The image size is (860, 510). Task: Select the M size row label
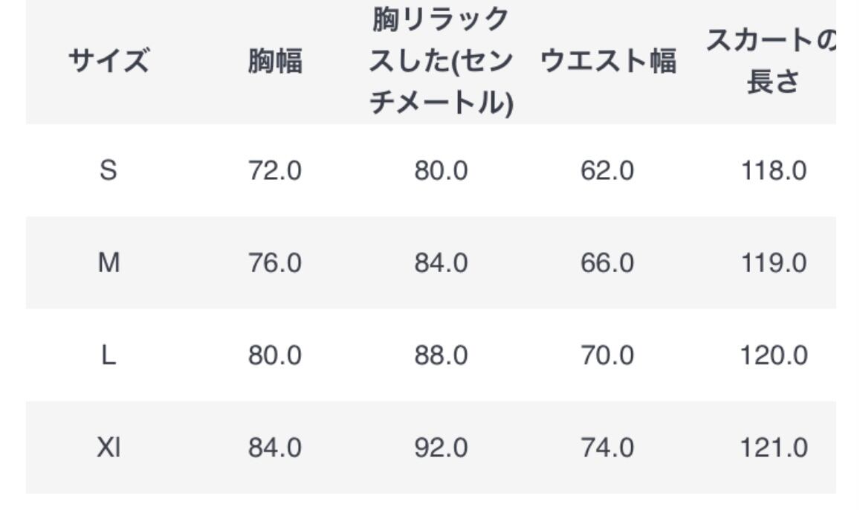pyautogui.click(x=109, y=263)
